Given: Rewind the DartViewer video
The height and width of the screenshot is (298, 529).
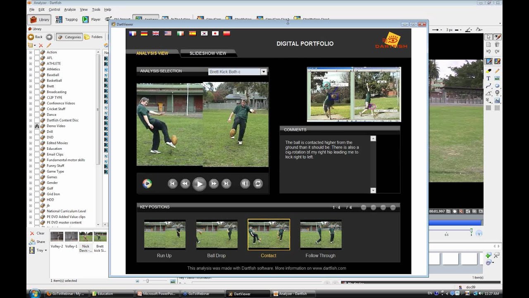Looking at the screenshot, I should [x=185, y=184].
